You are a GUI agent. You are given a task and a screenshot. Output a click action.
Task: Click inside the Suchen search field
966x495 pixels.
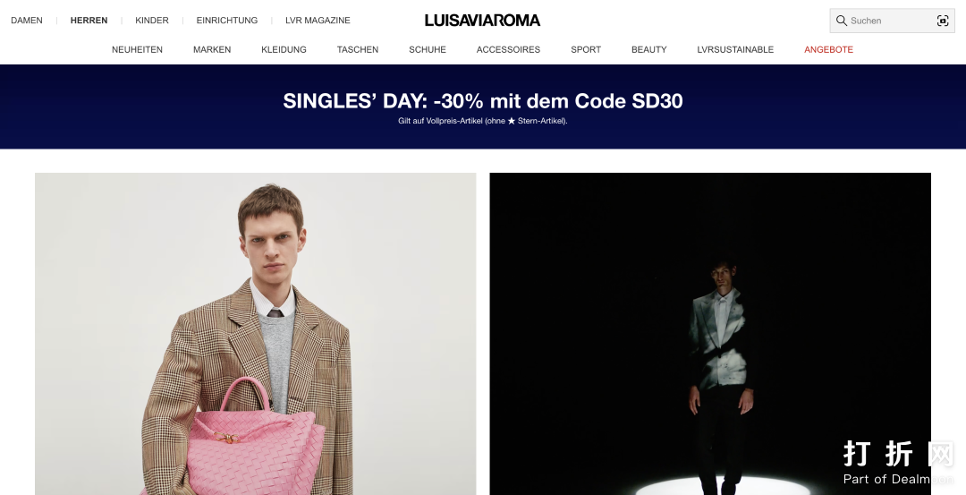(x=892, y=21)
